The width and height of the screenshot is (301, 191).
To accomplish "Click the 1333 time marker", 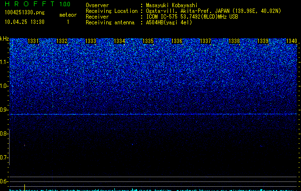I will point(90,41).
